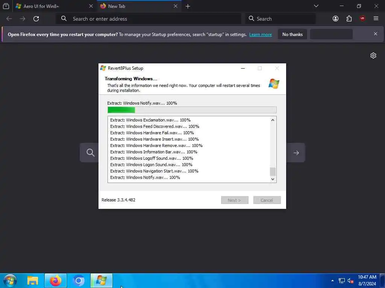Viewport: 385px width, 288px height.
Task: Click the Firefox taskbar icon
Action: (x=56, y=280)
